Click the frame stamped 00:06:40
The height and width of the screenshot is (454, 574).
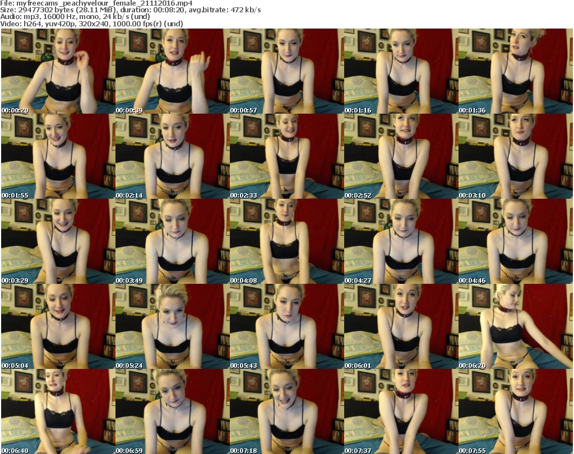[x=58, y=411]
